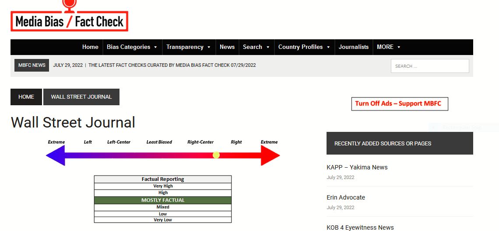Open the News menu item

(x=227, y=47)
